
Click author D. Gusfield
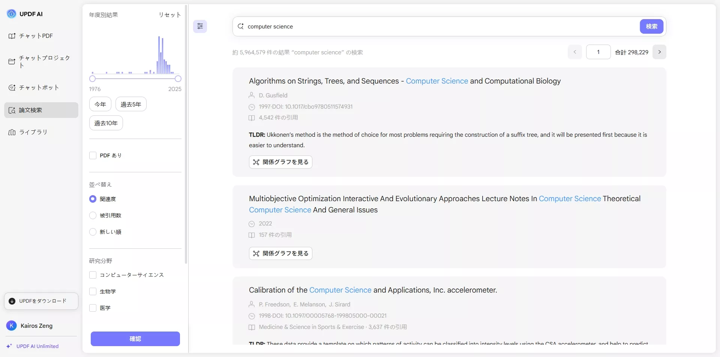(273, 96)
